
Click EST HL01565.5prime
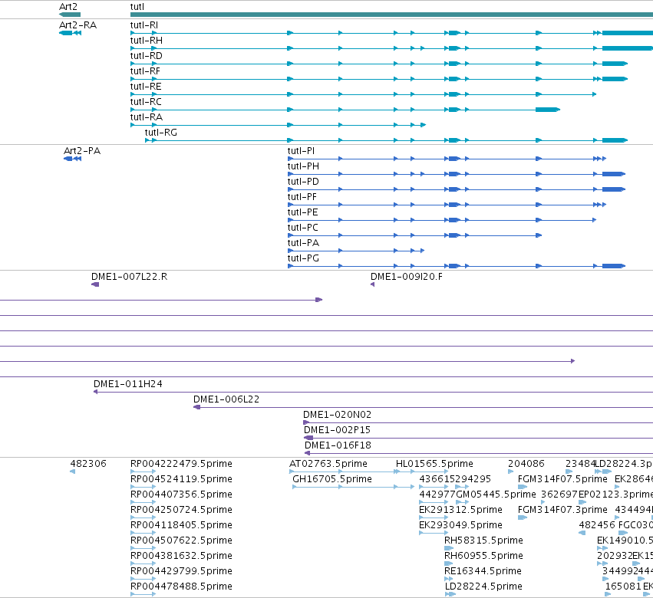[422, 472]
